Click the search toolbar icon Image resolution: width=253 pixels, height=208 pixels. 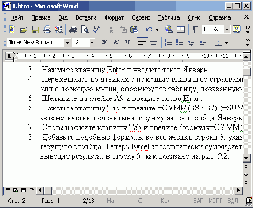click(59, 29)
